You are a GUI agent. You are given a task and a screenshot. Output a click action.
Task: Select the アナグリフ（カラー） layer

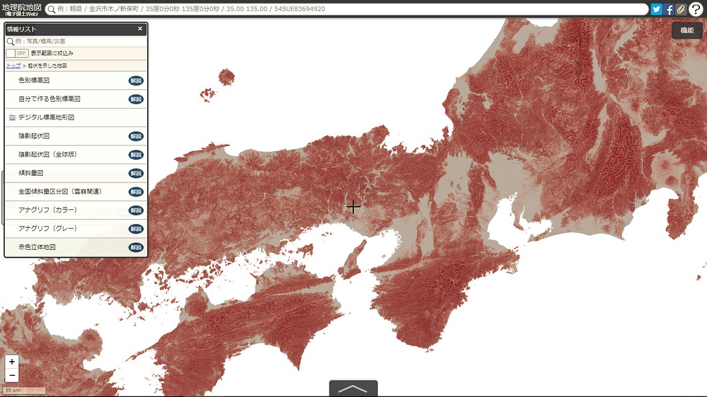(76, 210)
